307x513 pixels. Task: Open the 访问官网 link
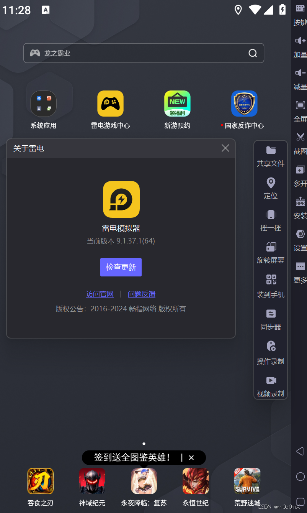pos(100,294)
